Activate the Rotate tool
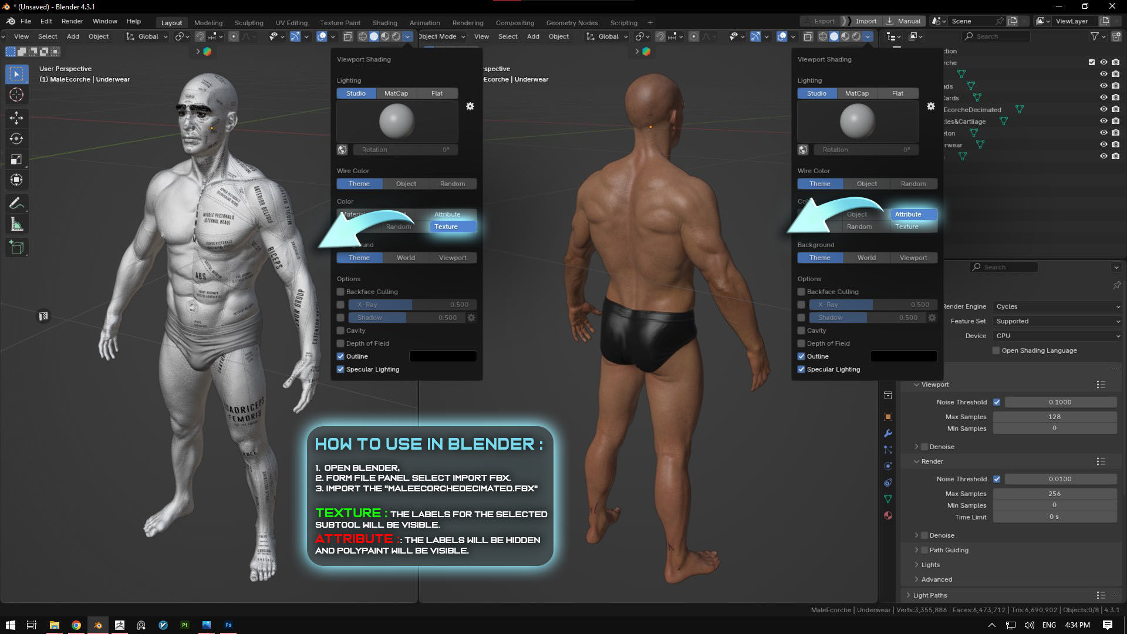The width and height of the screenshot is (1127, 634). [x=16, y=139]
